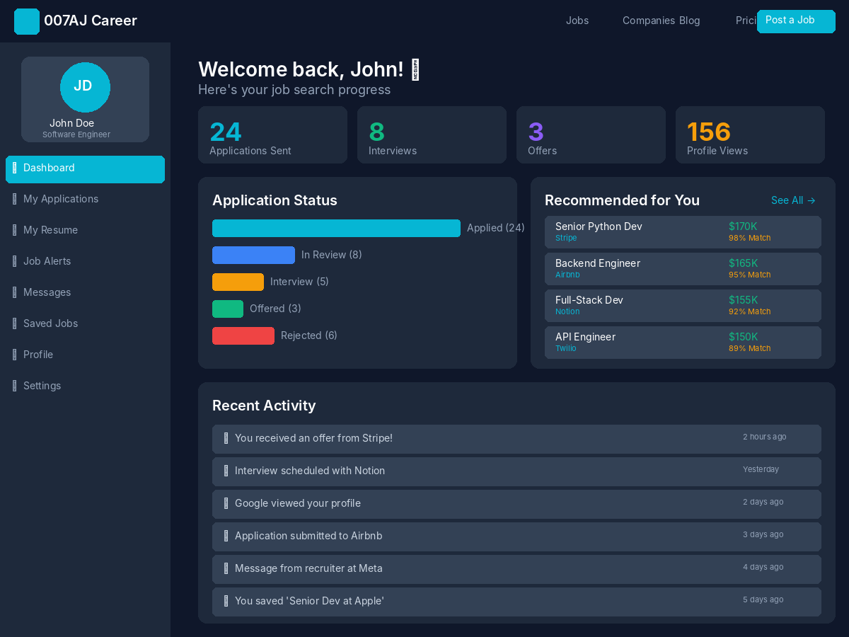Click the Saved Jobs sidebar icon
Image resolution: width=849 pixels, height=637 pixels.
(x=14, y=324)
